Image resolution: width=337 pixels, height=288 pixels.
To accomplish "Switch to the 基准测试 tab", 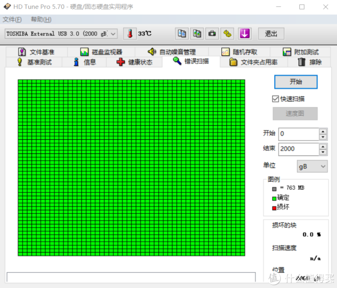I will (x=34, y=62).
